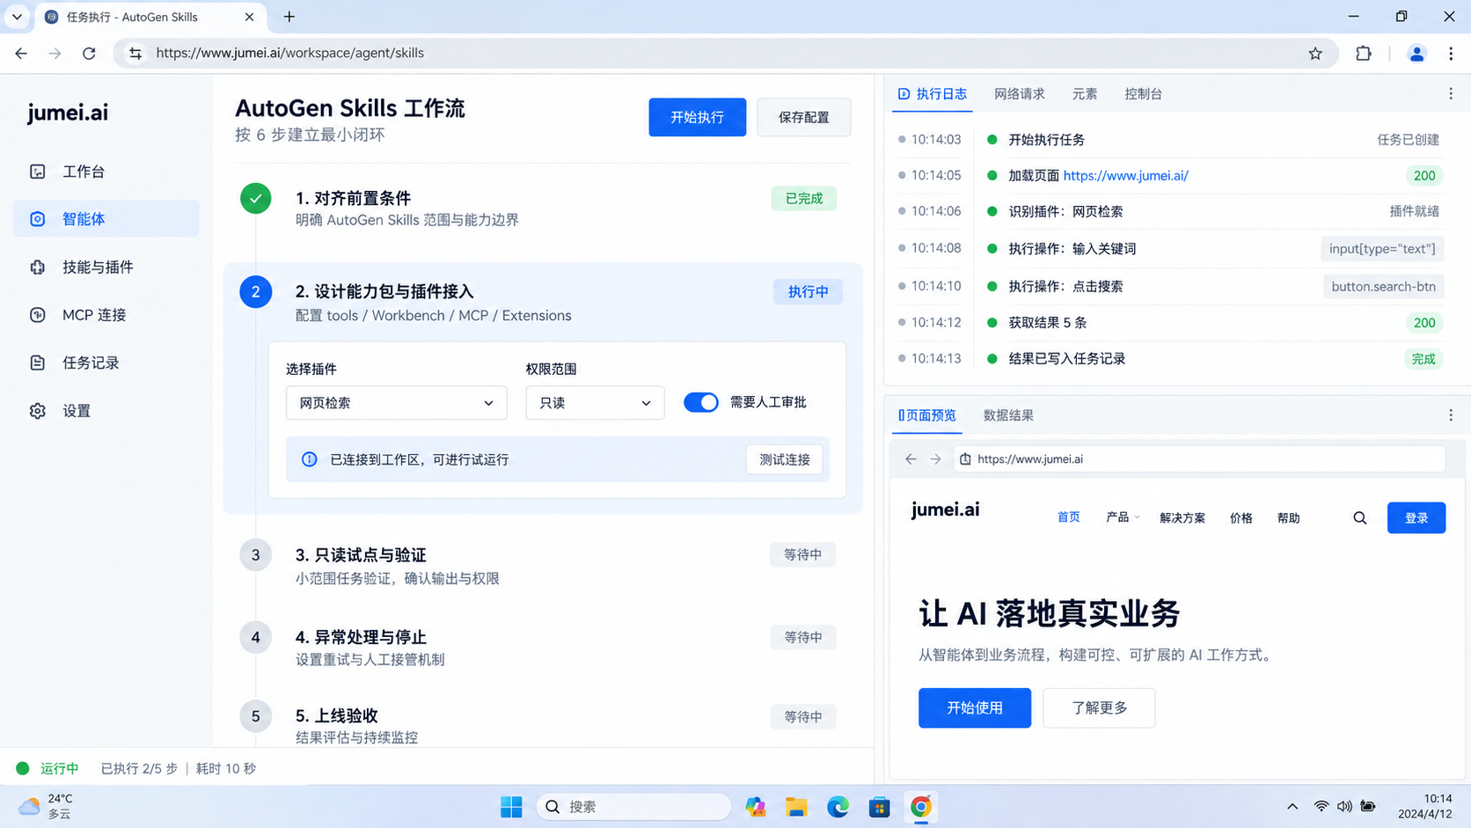Screen dimensions: 1471x828
Task: Open 任务记录 document icon
Action: tap(37, 363)
